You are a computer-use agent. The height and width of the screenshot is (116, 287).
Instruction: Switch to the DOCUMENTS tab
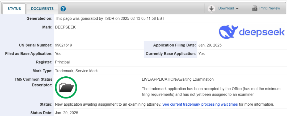tap(42, 9)
